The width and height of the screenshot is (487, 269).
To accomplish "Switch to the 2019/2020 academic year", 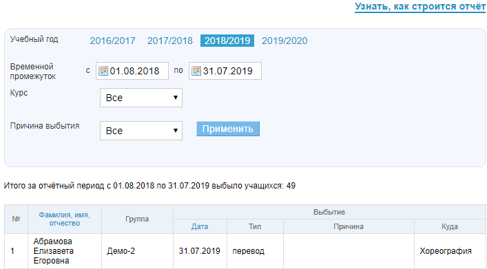I will (284, 41).
